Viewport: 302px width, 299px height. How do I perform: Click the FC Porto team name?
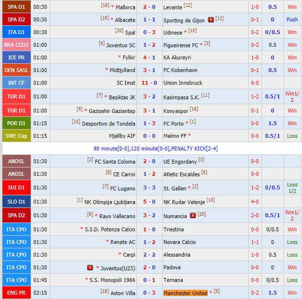pyautogui.click(x=173, y=124)
